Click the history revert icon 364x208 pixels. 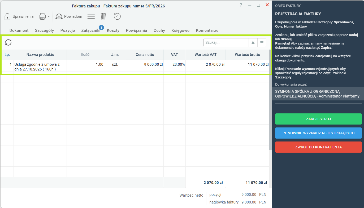click(117, 16)
